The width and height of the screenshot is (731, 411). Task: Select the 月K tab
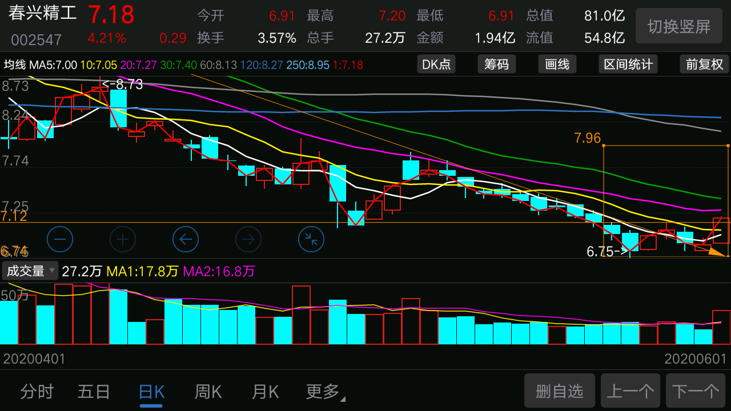click(x=266, y=392)
